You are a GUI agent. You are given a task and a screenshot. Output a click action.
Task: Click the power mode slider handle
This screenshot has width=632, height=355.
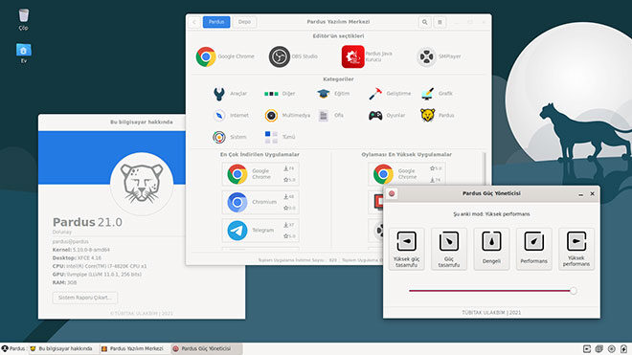tap(574, 291)
